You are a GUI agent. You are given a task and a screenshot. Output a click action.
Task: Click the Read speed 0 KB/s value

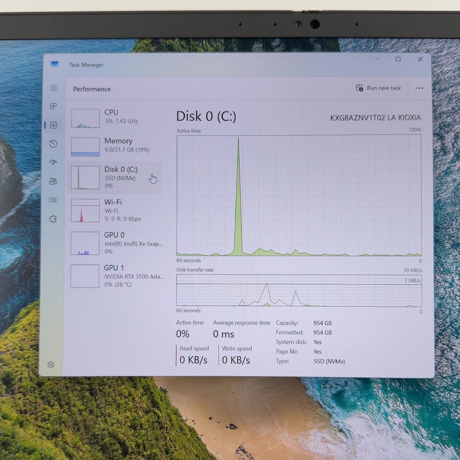pyautogui.click(x=194, y=360)
